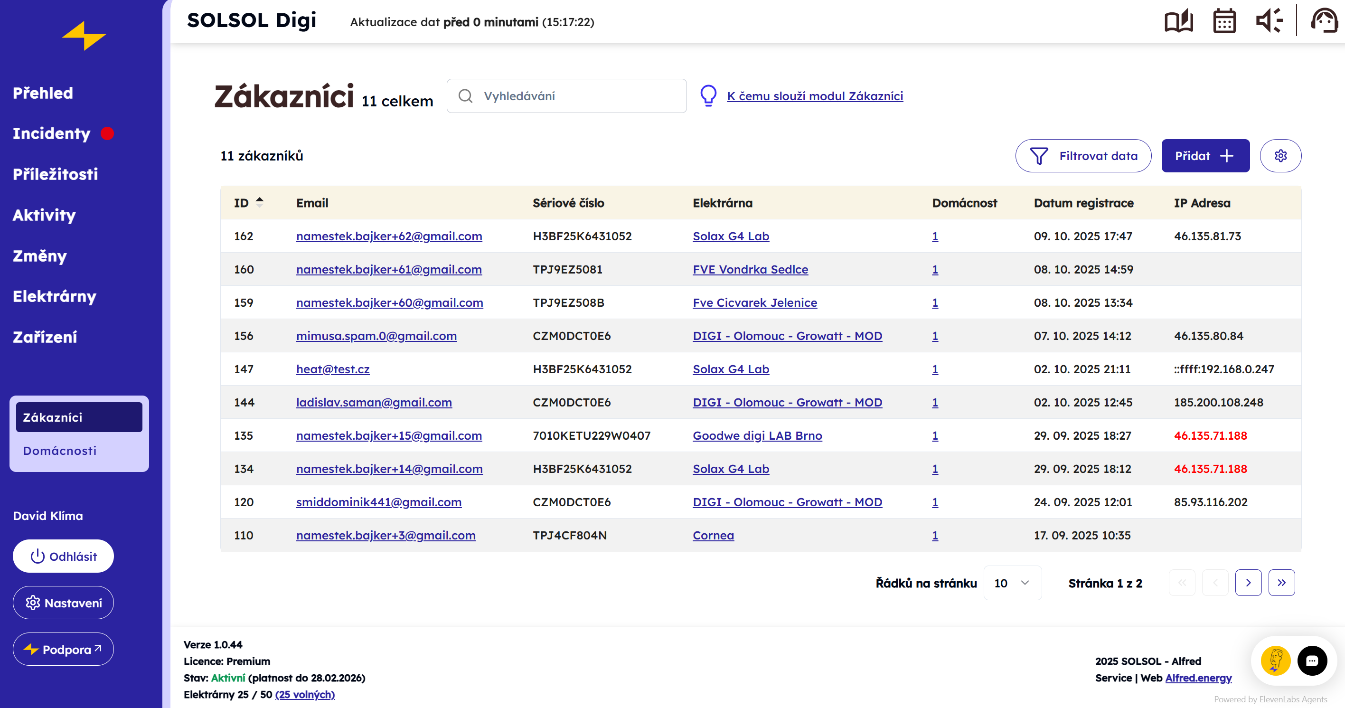
Task: Open Elektrárny sidebar section
Action: click(x=55, y=297)
